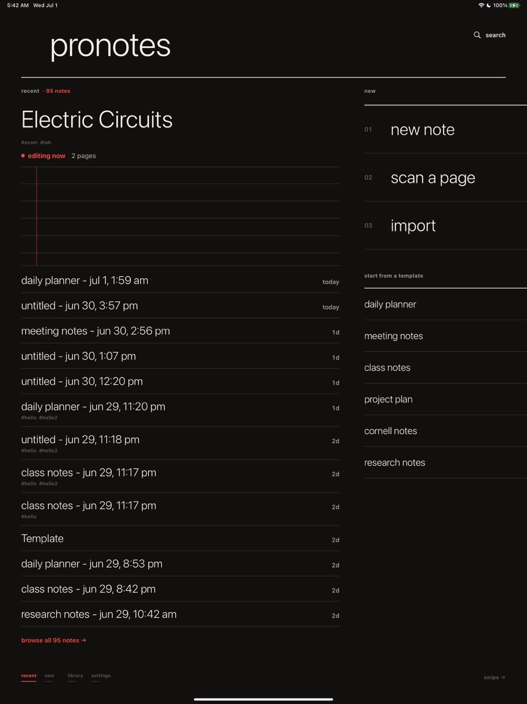Start from daily planner template
This screenshot has height=704, width=527.
pyautogui.click(x=445, y=305)
